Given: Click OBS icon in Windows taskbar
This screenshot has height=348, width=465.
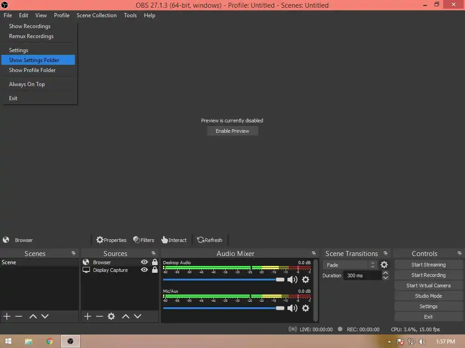Looking at the screenshot, I should tap(70, 341).
